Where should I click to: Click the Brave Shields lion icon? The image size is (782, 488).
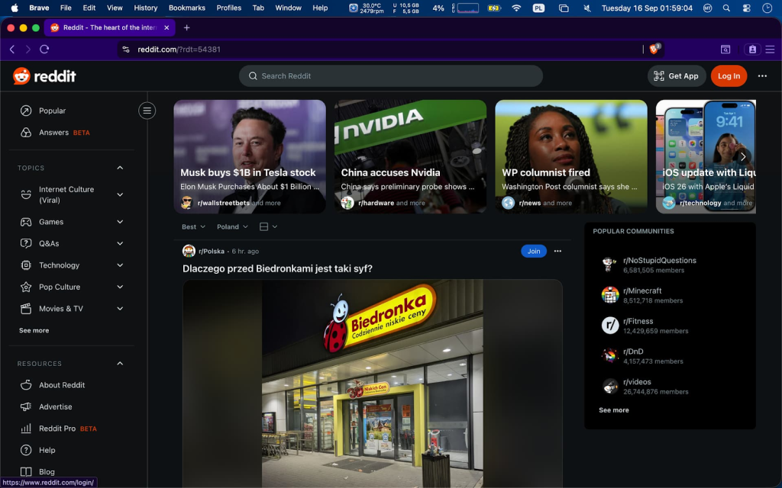point(654,49)
